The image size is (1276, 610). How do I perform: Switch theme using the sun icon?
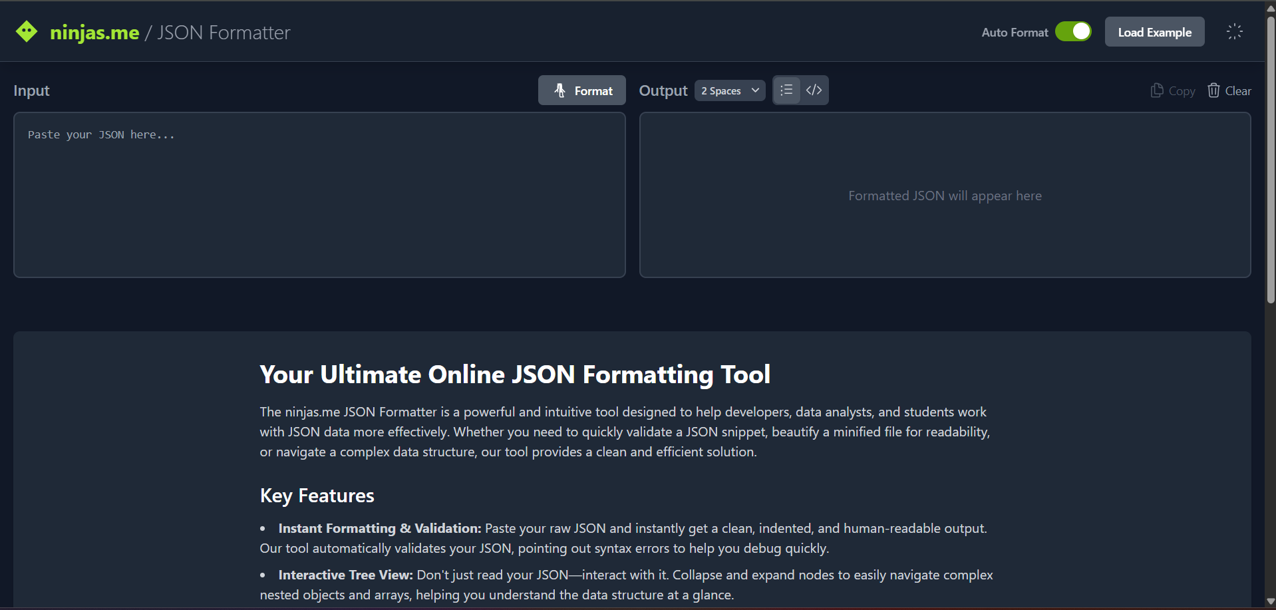(1234, 31)
